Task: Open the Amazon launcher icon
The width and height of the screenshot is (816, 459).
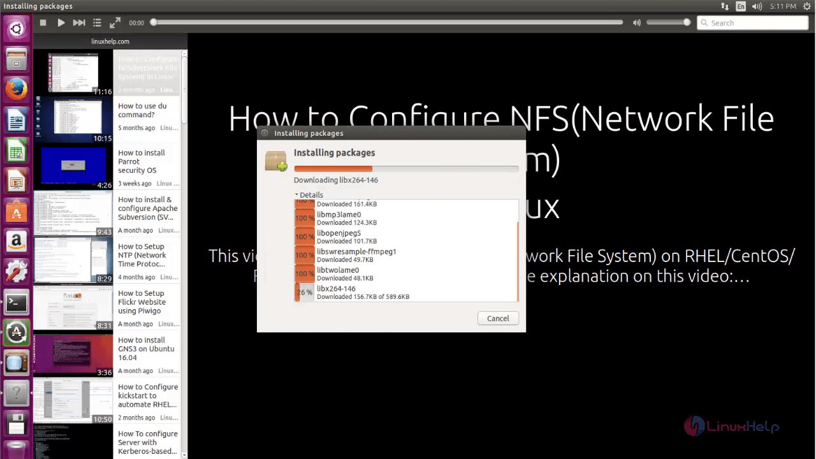Action: (17, 242)
